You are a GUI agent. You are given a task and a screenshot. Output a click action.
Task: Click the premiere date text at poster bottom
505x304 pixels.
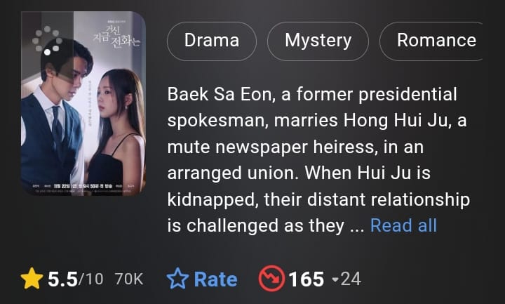tap(83, 186)
